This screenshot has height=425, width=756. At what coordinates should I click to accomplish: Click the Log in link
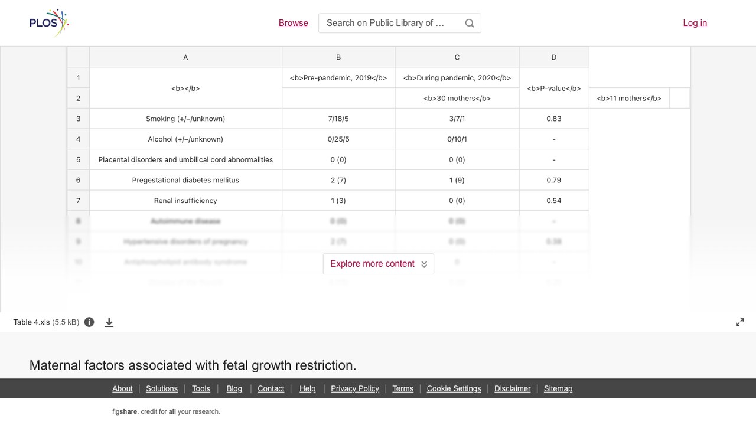click(x=695, y=23)
